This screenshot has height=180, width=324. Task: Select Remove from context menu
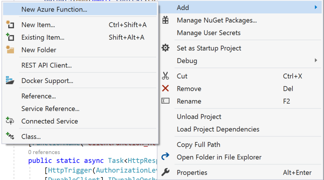[240, 89]
